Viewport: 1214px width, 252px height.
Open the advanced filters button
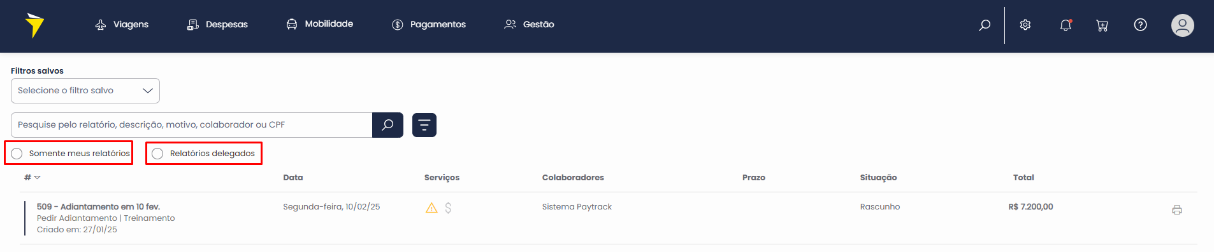click(424, 125)
